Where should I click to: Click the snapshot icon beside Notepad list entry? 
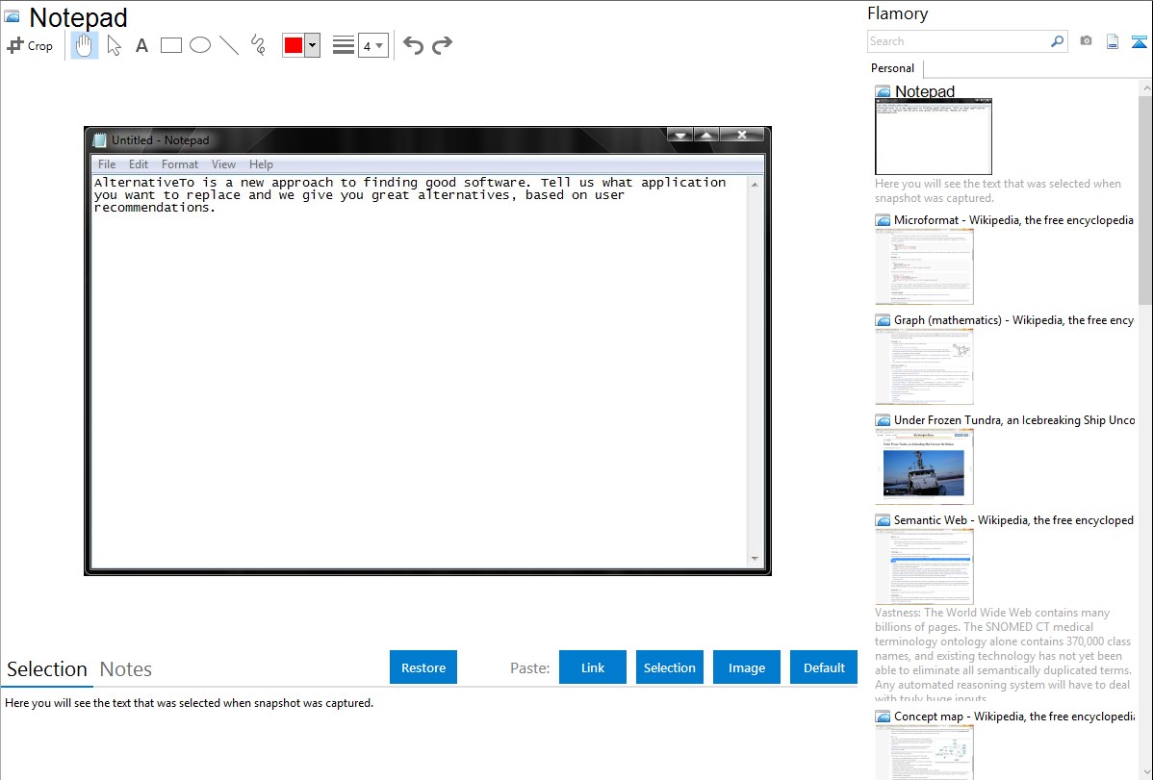click(884, 91)
